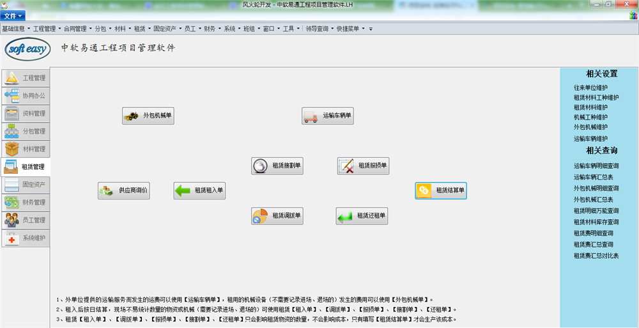Viewport: 639px width, 328px height.
Task: Click the app icon in title bar
Action: [4, 4]
